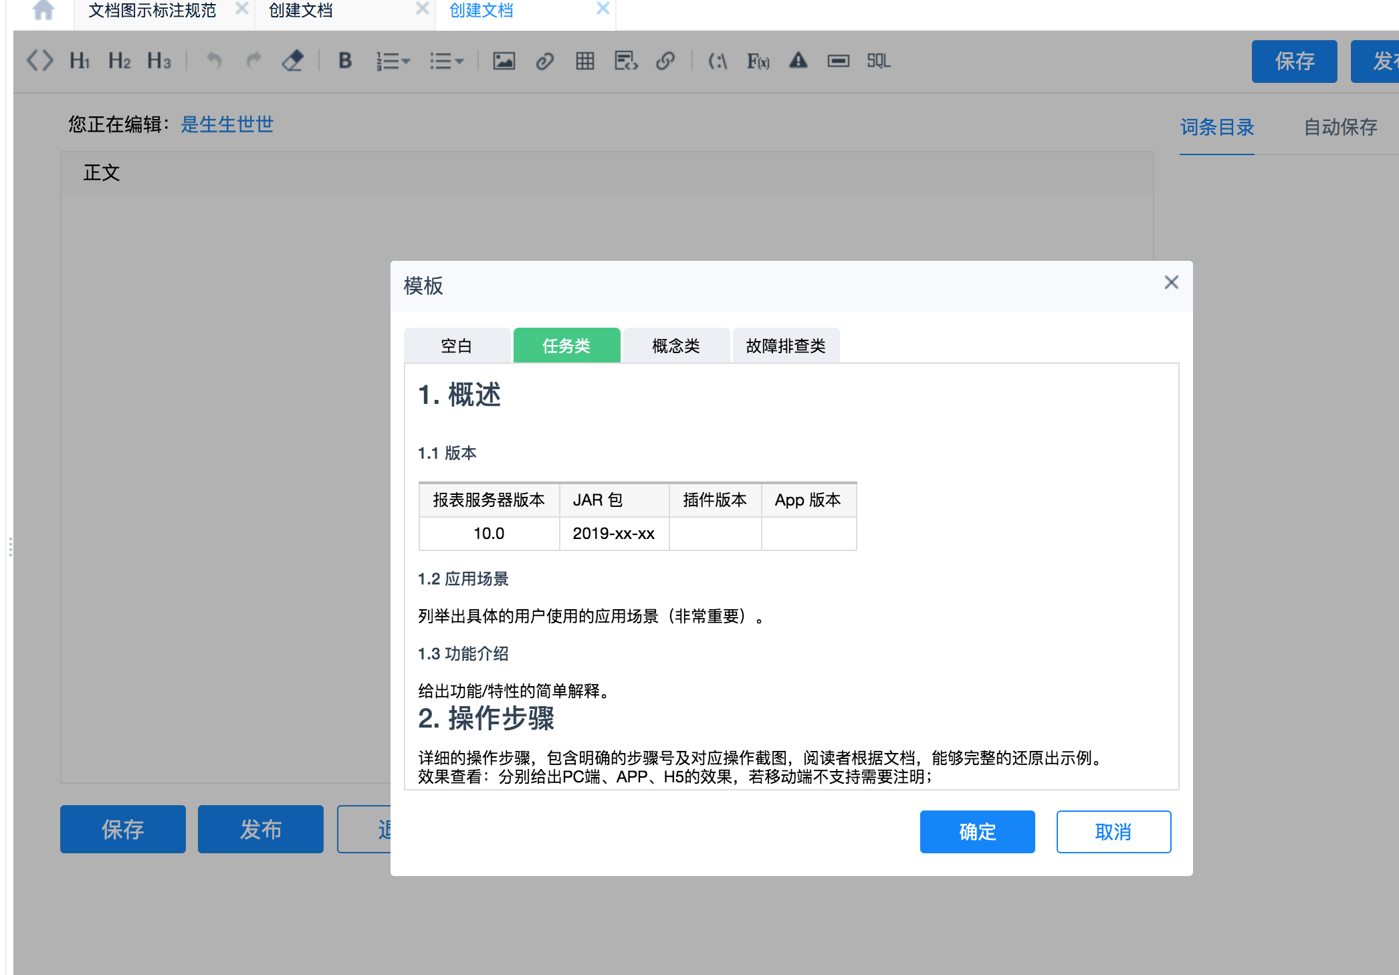Viewport: 1399px width, 975px height.
Task: Insert an image via picture icon
Action: coord(504,61)
